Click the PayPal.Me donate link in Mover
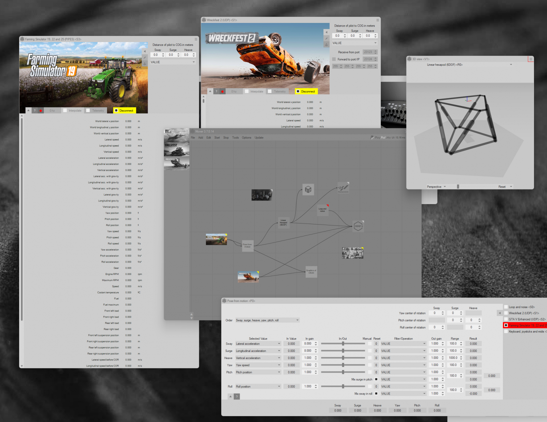This screenshot has height=422, width=547. (380, 137)
